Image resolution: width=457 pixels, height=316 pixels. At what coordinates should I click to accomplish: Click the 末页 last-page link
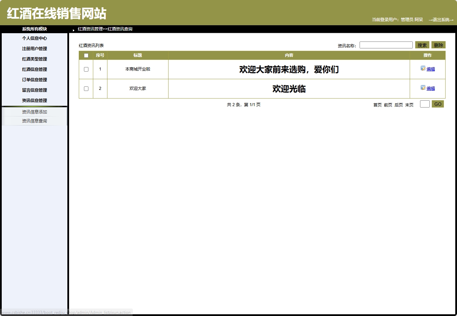[x=409, y=105]
